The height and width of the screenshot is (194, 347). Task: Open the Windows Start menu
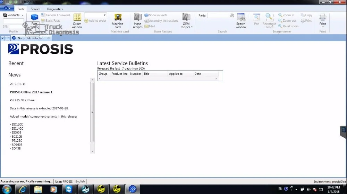7,189
